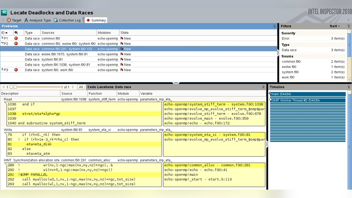Viewport: 352px width, 198px height.
Task: Open the Filters pane help icon
Action: coord(348,26)
